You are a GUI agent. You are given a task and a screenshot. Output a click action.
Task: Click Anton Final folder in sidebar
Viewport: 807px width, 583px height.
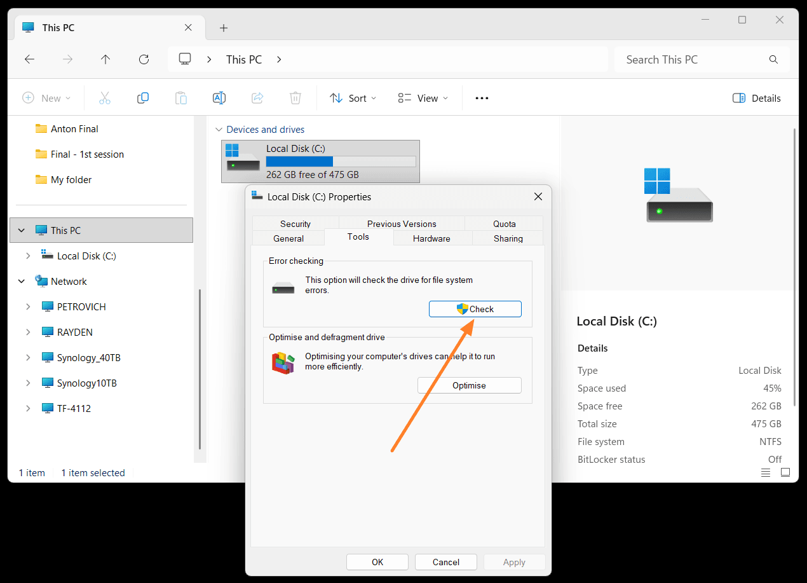pos(74,128)
